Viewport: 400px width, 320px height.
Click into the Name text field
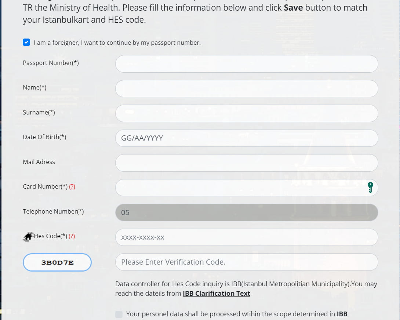(247, 88)
